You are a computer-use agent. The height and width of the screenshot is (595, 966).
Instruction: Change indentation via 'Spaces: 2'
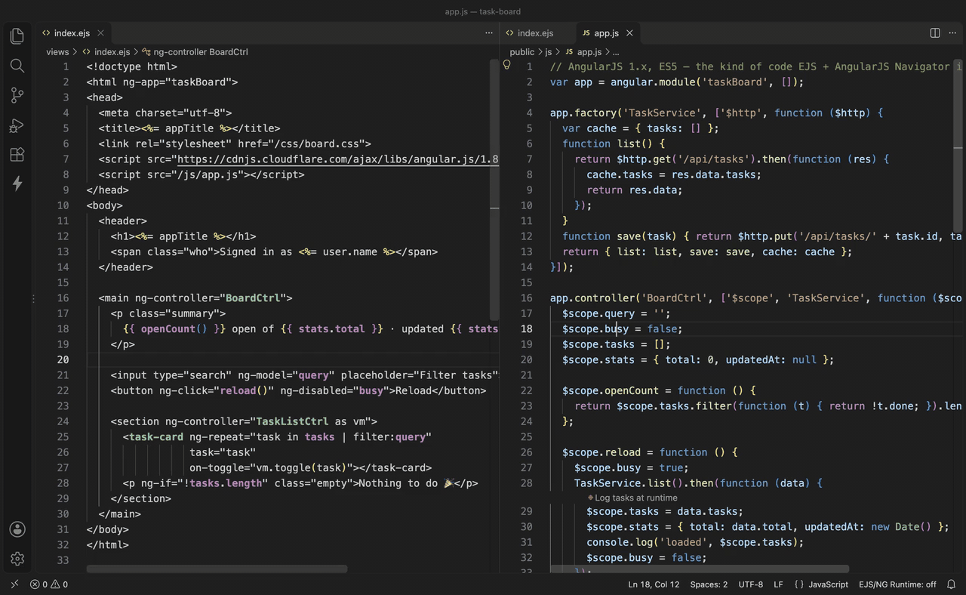click(x=709, y=584)
